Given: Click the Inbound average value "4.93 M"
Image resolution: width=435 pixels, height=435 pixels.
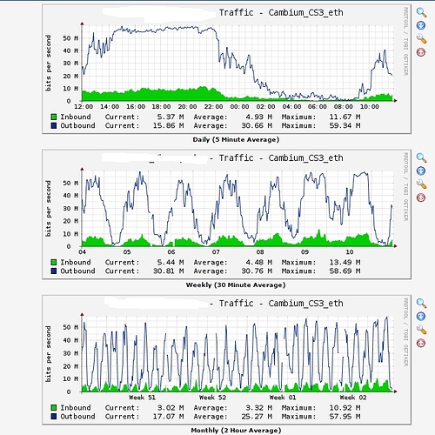Looking at the screenshot, I should click(258, 117).
